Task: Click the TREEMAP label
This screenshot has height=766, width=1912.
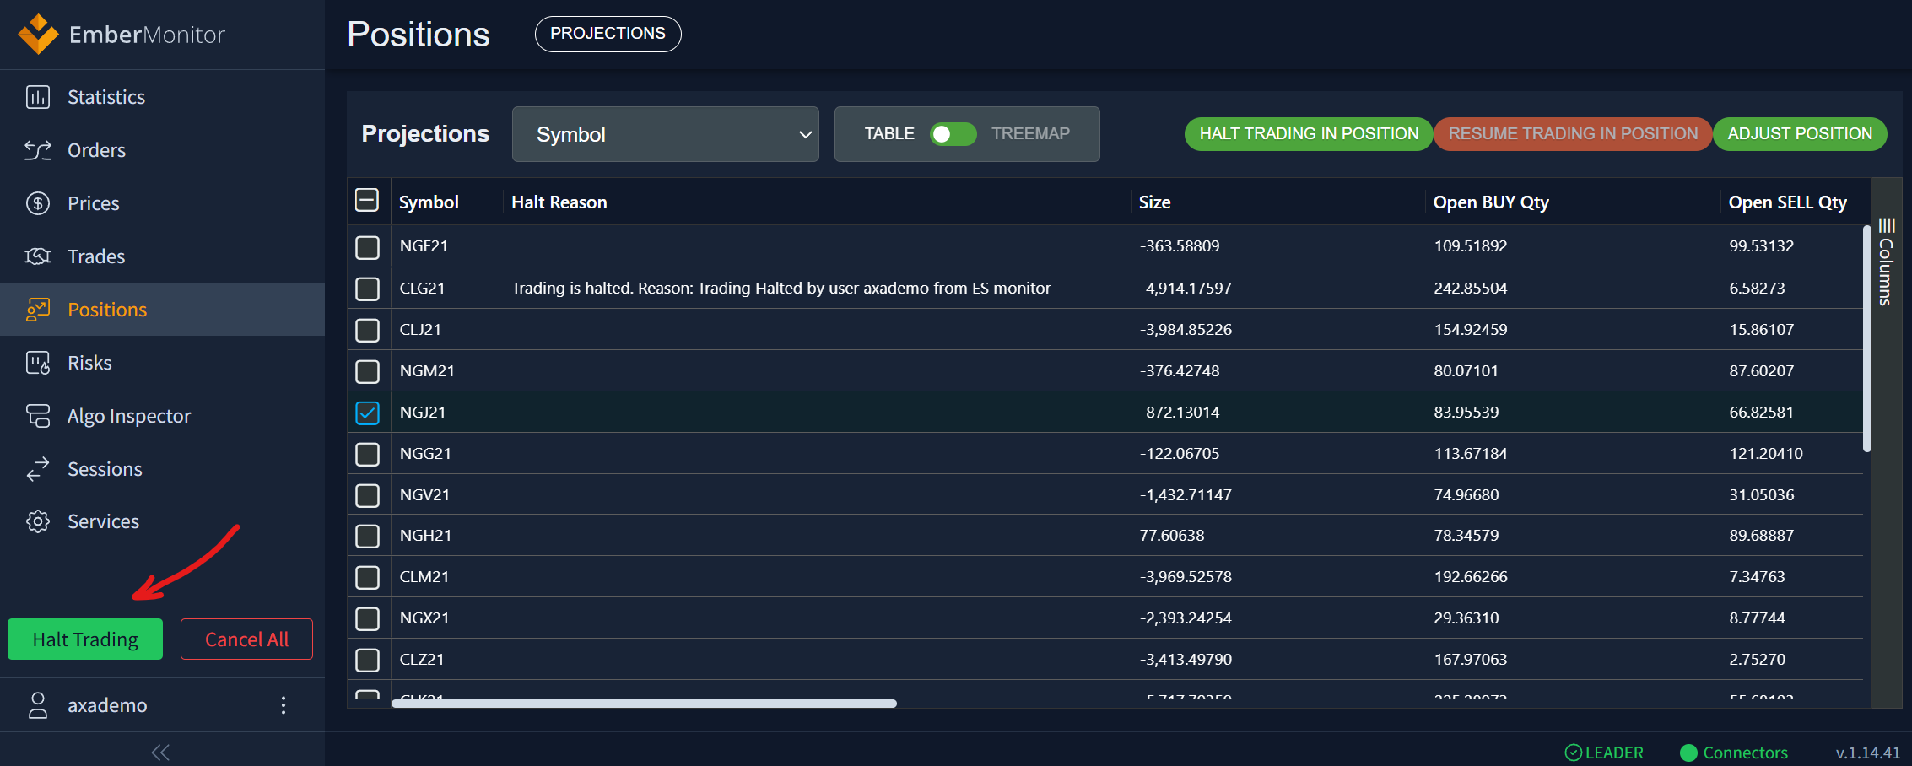Action: [x=1030, y=134]
